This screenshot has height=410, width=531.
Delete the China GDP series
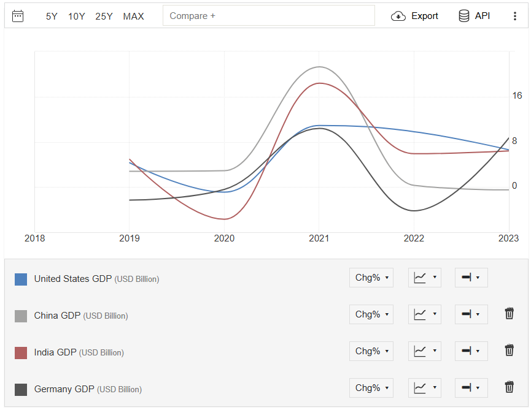coord(509,314)
